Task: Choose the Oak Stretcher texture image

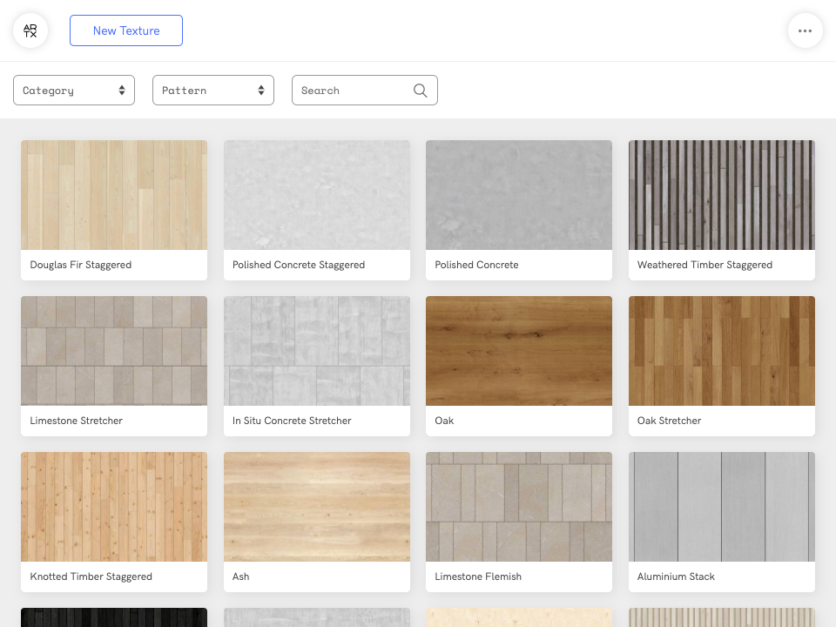Action: point(722,351)
